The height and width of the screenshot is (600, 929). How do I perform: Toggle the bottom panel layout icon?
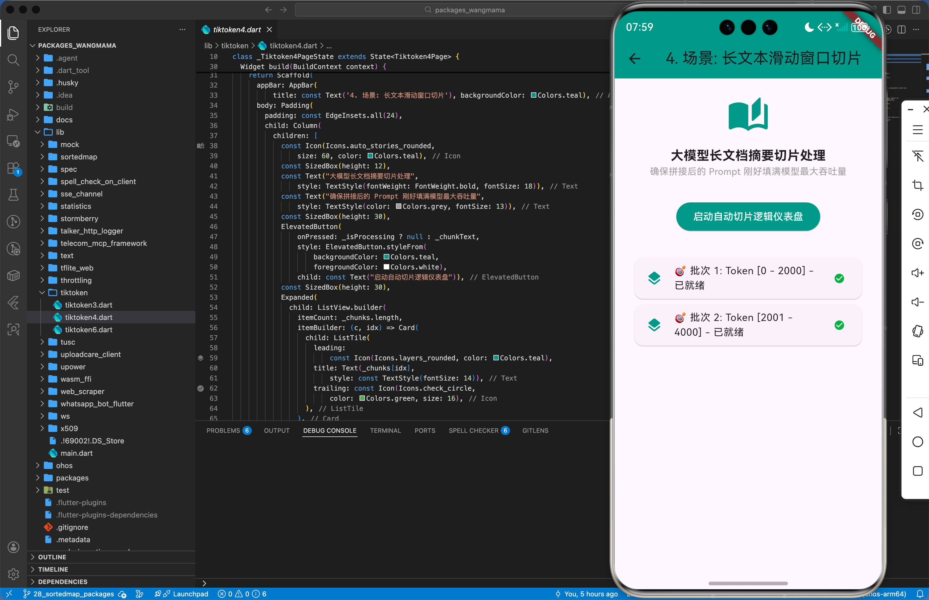coord(901,10)
